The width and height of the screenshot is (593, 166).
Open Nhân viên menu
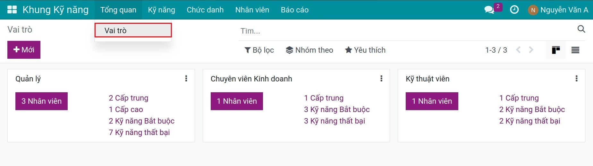coord(252,10)
